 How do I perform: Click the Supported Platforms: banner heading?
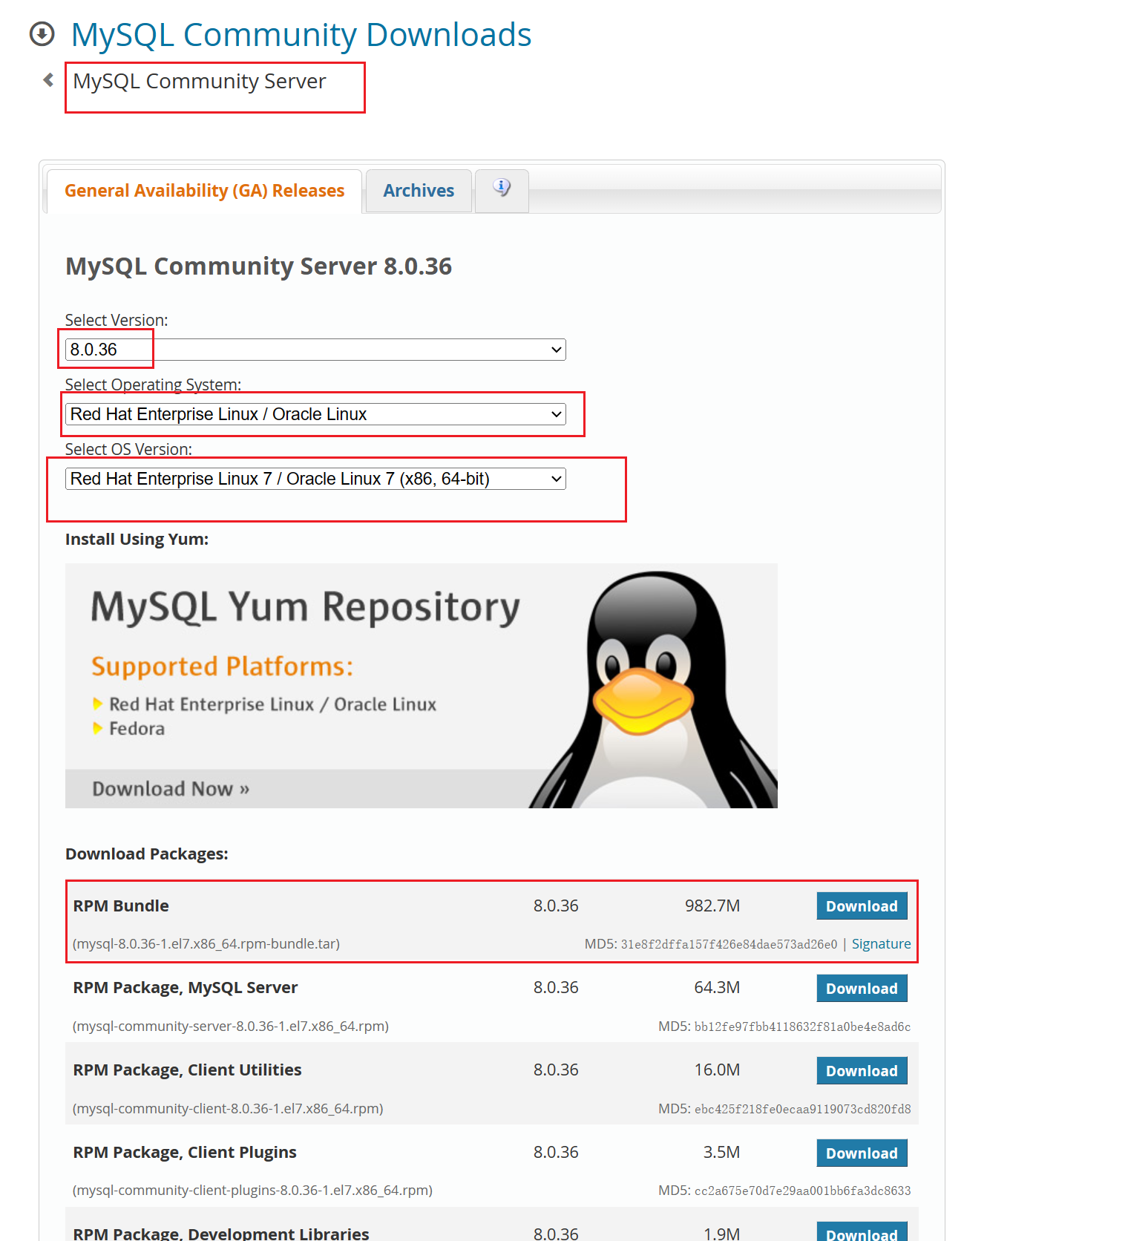[222, 667]
